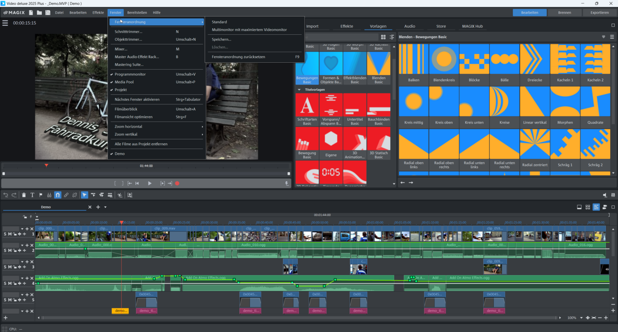This screenshot has height=332, width=618.
Task: Click the Exportieren button
Action: (x=599, y=12)
